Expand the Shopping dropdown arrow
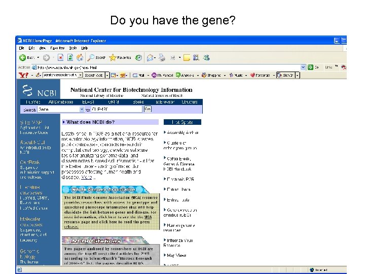Image resolution: width=365 pixels, height=274 pixels. coord(225,75)
